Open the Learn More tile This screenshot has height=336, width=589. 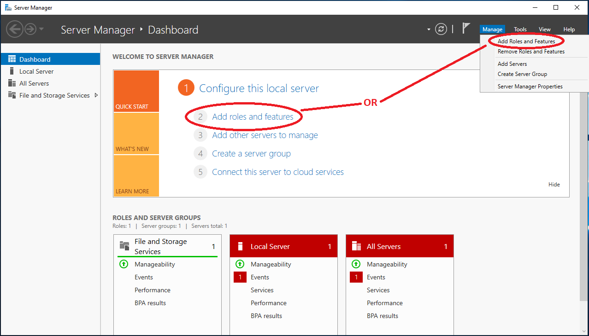pos(136,176)
